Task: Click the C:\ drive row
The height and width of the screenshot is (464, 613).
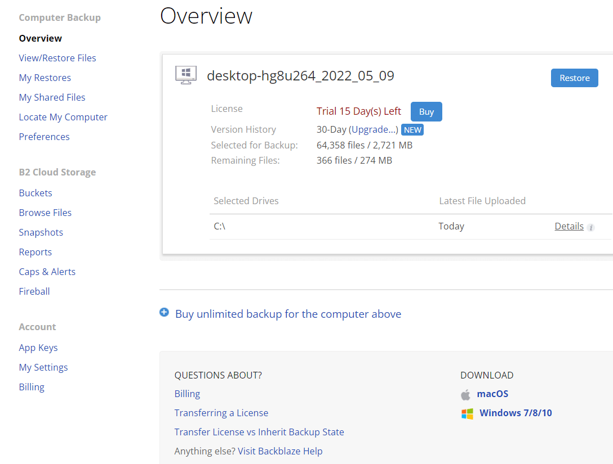Action: [411, 227]
